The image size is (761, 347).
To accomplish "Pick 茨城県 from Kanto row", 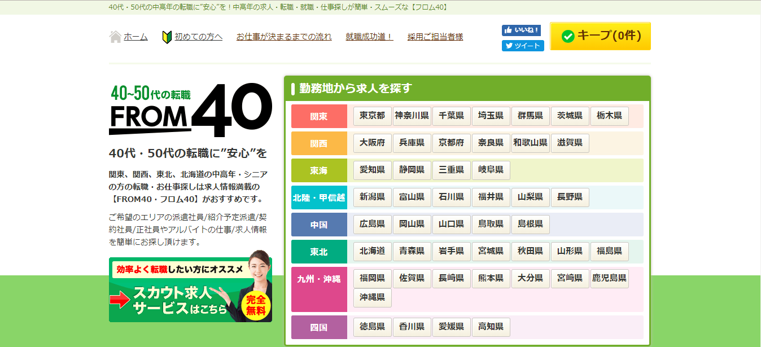I will (570, 116).
